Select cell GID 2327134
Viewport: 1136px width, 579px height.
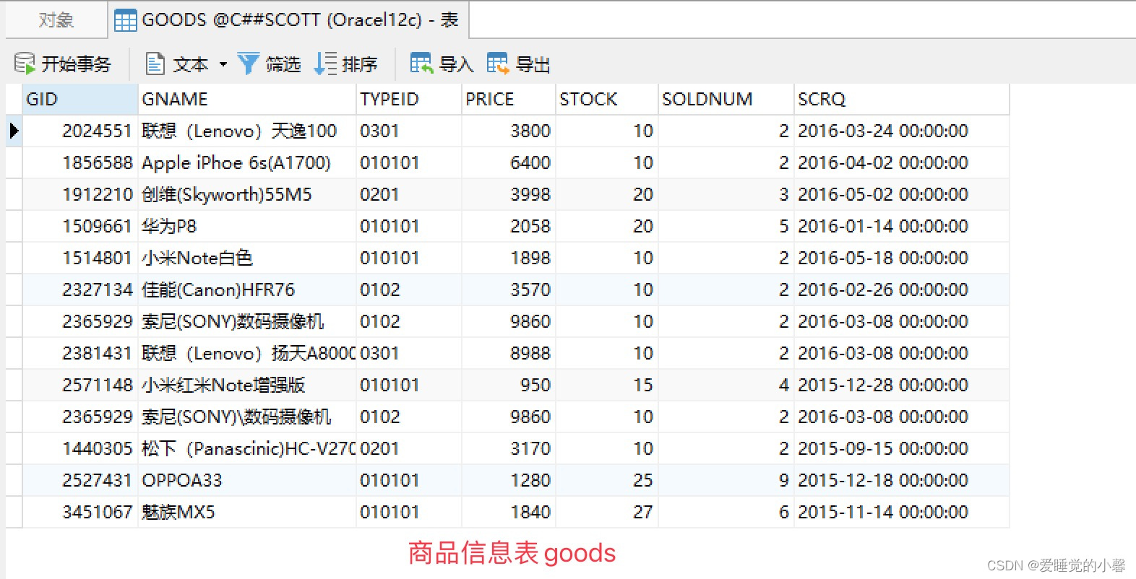80,289
